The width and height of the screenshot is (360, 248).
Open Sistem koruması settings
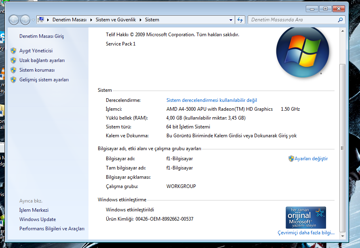(x=37, y=70)
